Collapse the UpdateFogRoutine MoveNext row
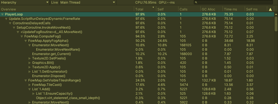278x104 pixels. click(x=18, y=32)
